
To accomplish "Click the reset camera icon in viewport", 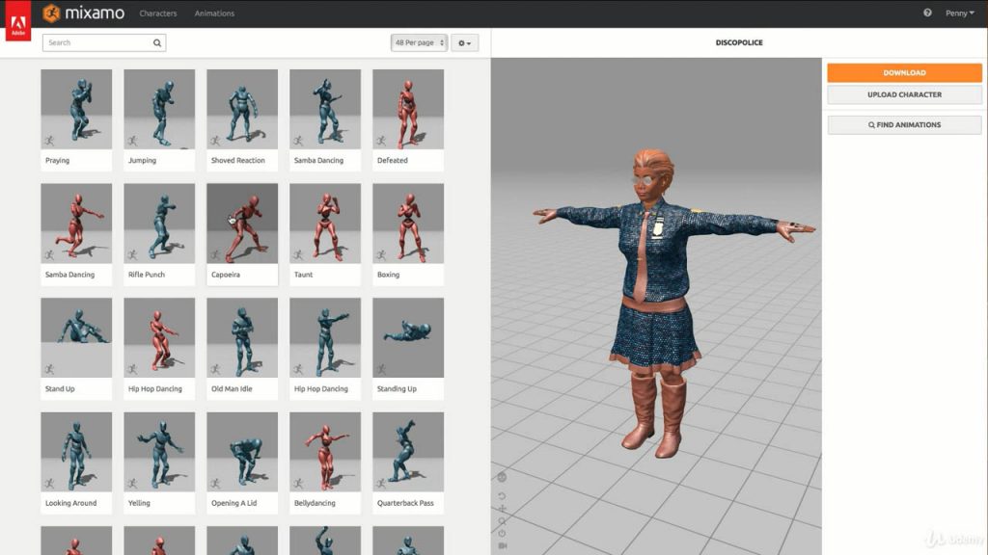I will [502, 533].
